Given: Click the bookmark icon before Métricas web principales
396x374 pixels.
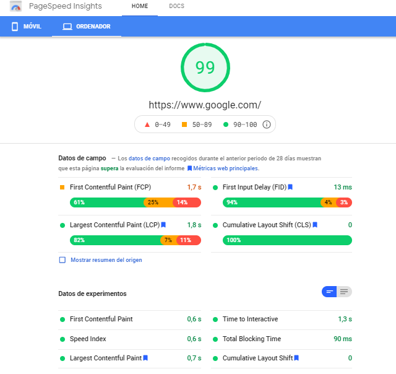Looking at the screenshot, I should coord(190,168).
